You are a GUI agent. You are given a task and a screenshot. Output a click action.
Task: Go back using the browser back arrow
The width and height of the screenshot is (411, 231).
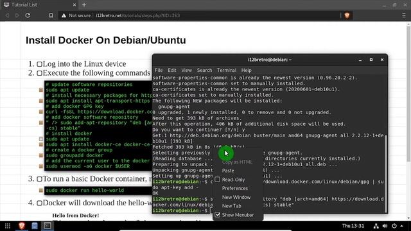pyautogui.click(x=7, y=15)
